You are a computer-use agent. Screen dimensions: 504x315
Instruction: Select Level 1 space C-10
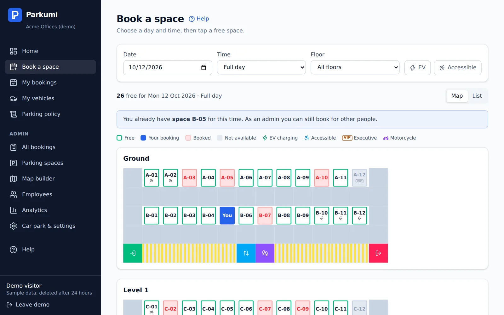coord(322,308)
